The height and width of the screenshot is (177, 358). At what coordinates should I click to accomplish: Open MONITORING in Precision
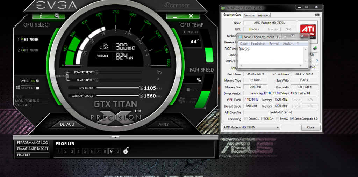27,101
